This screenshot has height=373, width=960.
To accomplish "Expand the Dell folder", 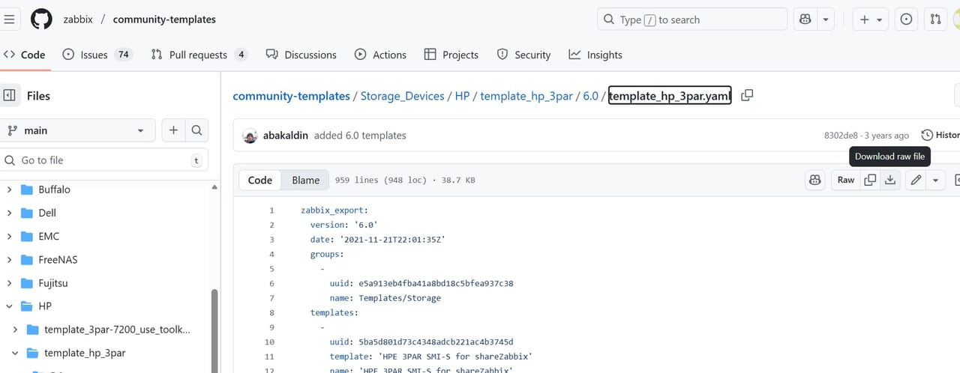I will (x=10, y=213).
